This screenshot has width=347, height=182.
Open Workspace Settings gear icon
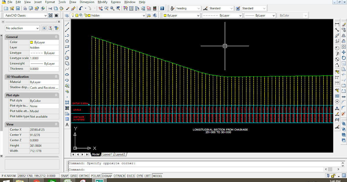click(51, 16)
